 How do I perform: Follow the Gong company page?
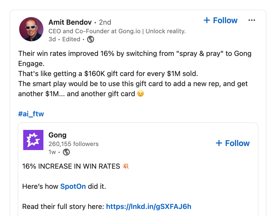(232, 143)
